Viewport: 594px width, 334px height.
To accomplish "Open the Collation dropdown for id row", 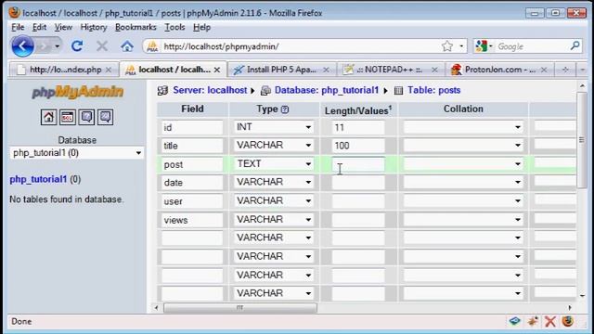I will coord(463,127).
